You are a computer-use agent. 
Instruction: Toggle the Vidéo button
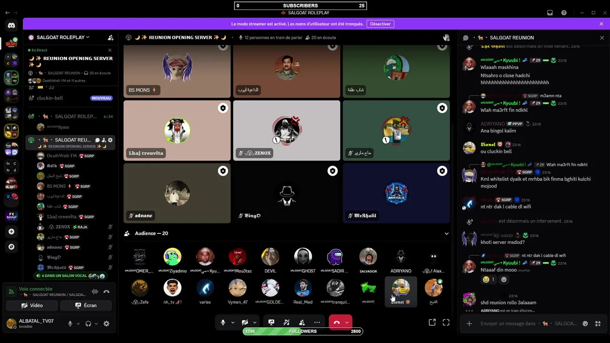click(x=32, y=305)
